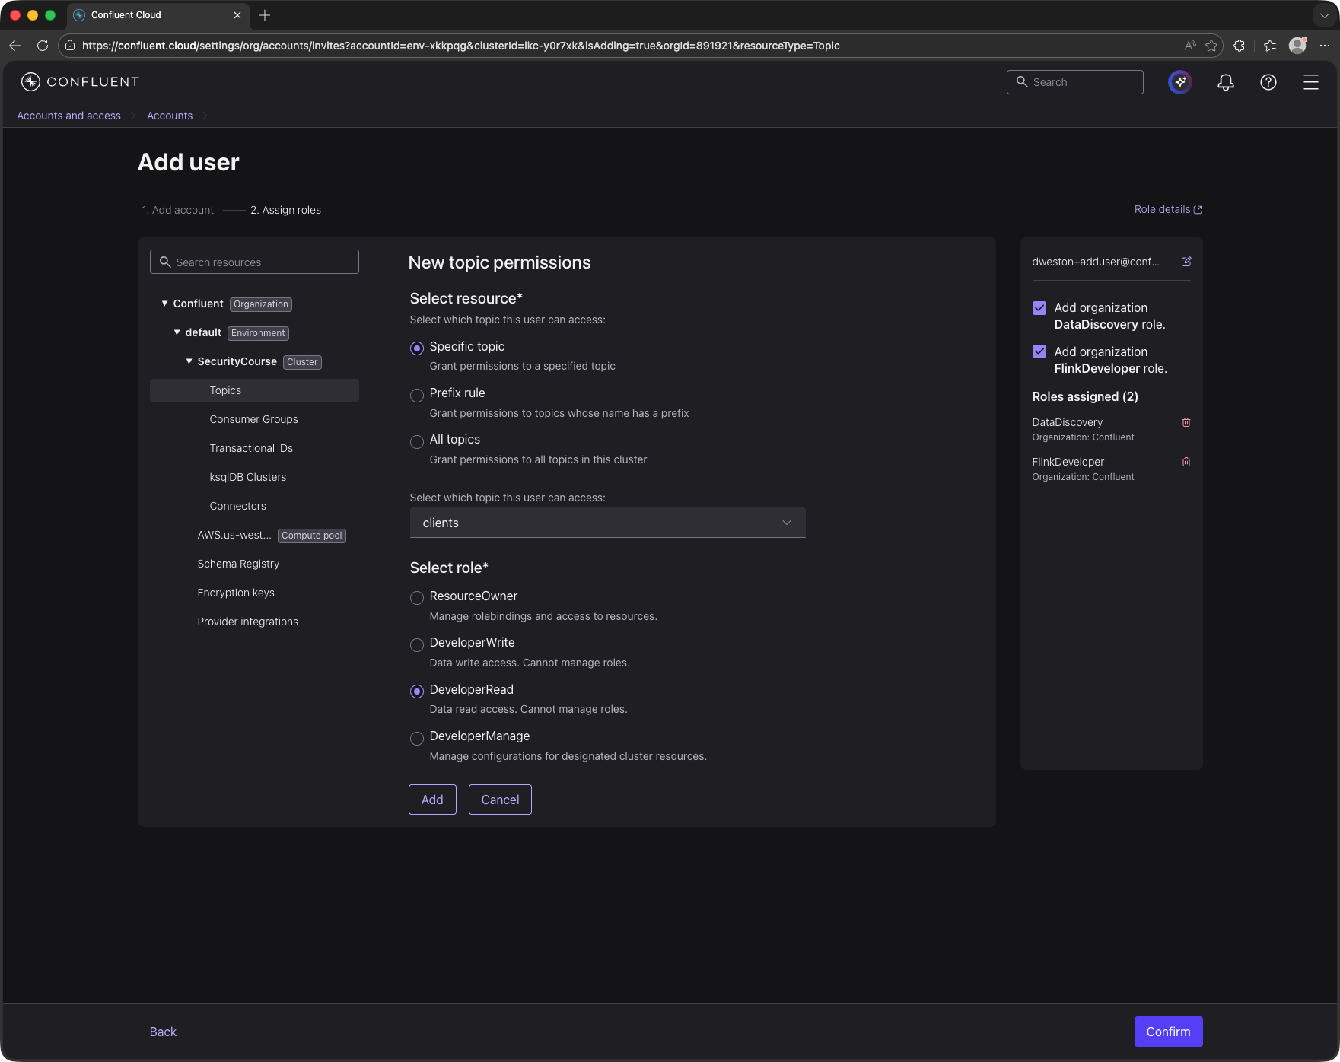This screenshot has width=1340, height=1062.
Task: Collapse the SecurityCourse cluster node
Action: tap(189, 361)
